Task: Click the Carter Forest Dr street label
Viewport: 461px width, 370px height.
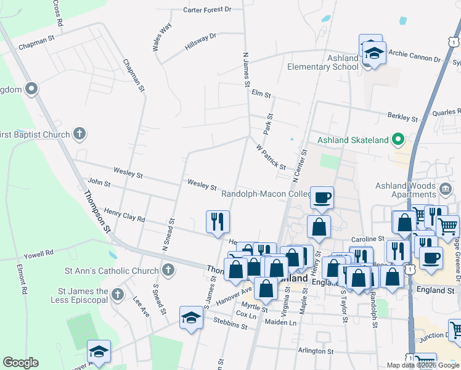Action: 207,10
